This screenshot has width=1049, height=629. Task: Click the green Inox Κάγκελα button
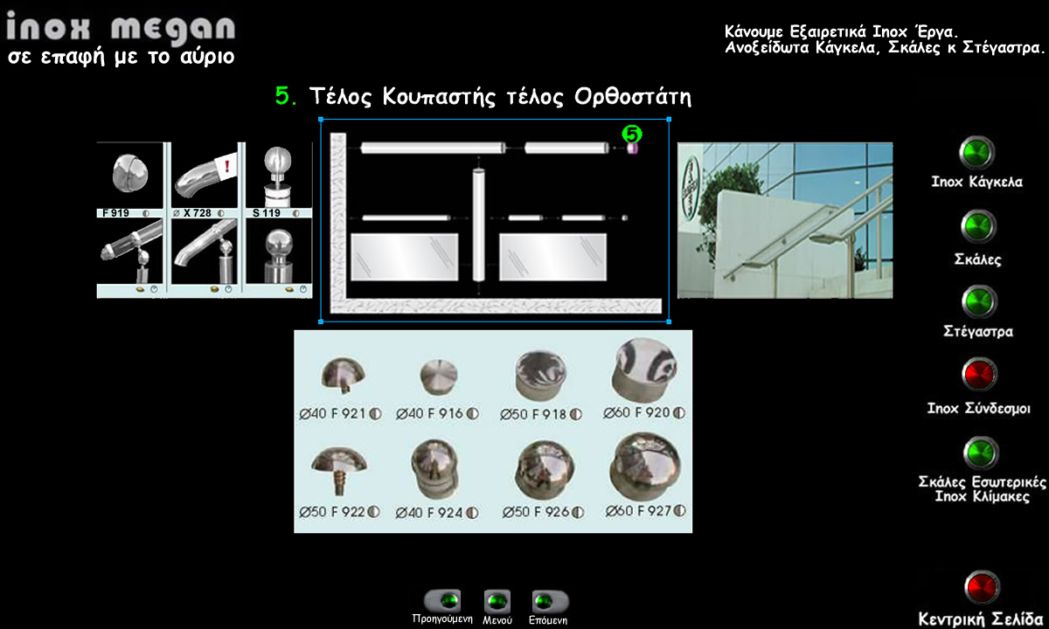(976, 153)
